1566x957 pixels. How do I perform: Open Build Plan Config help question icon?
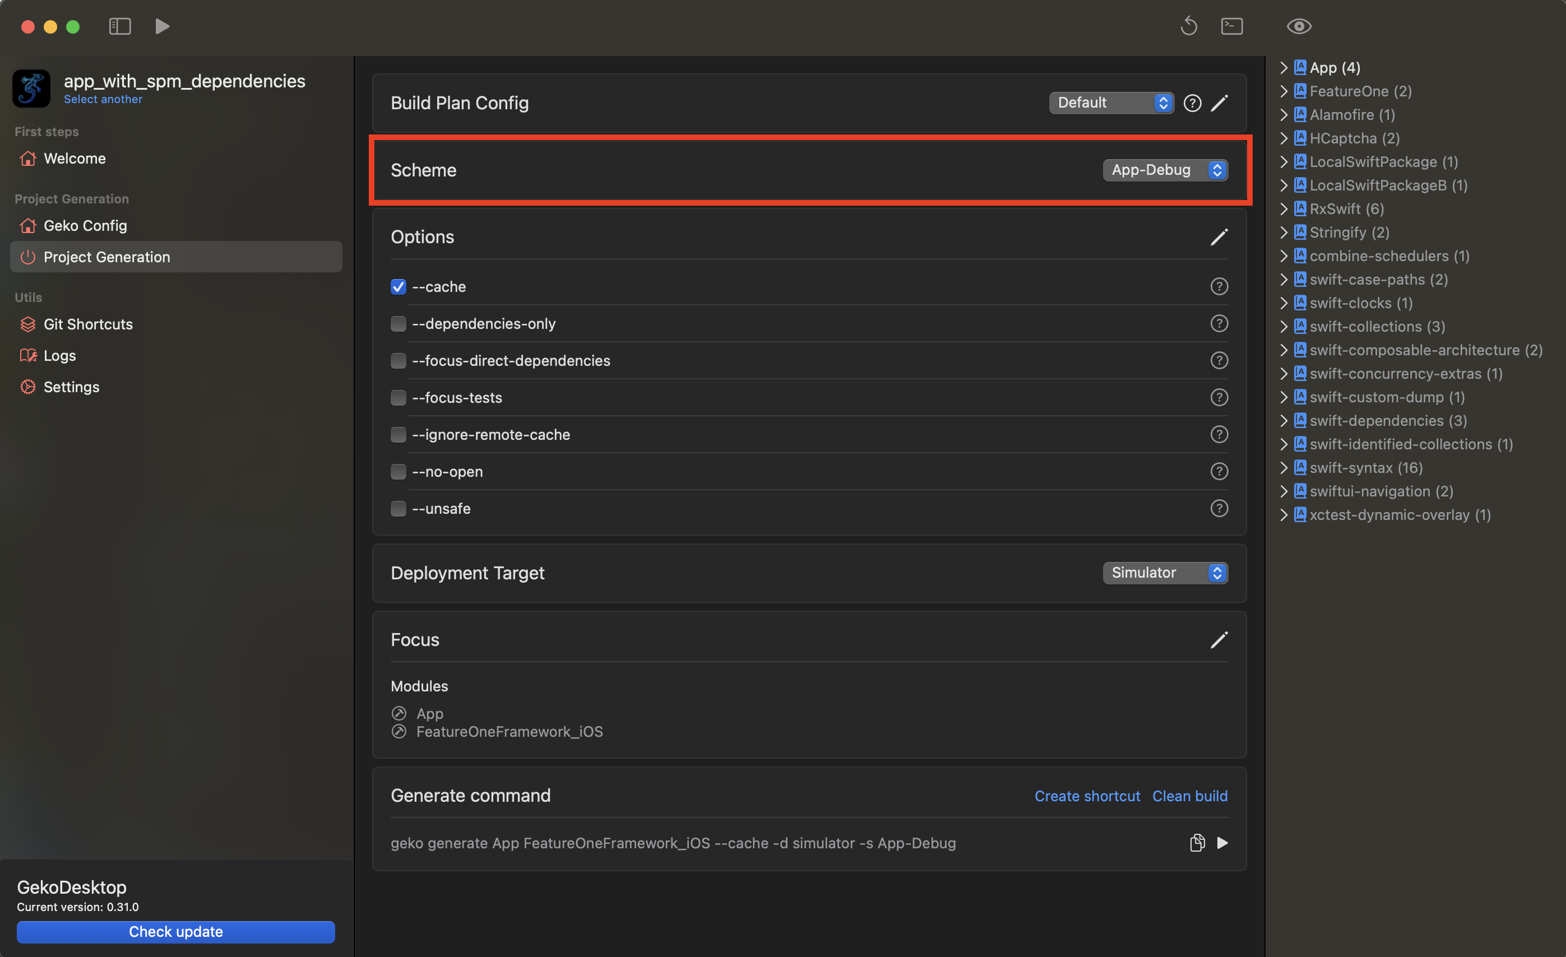tap(1192, 103)
